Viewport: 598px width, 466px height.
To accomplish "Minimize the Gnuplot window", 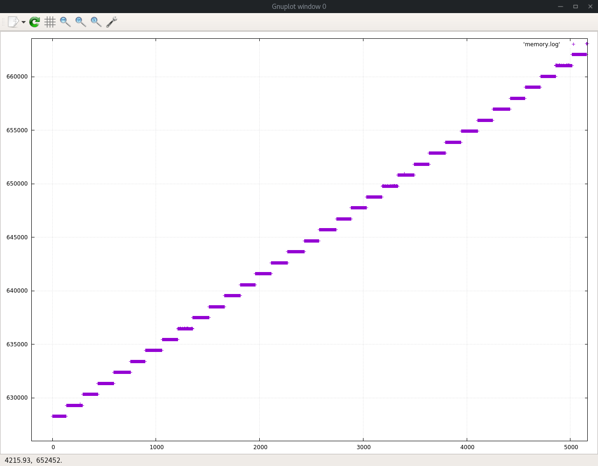I will pyautogui.click(x=560, y=7).
